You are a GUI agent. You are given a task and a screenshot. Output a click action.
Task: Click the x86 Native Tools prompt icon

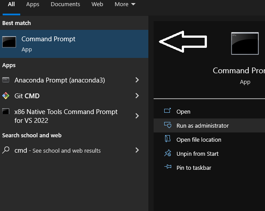[x=6, y=111]
